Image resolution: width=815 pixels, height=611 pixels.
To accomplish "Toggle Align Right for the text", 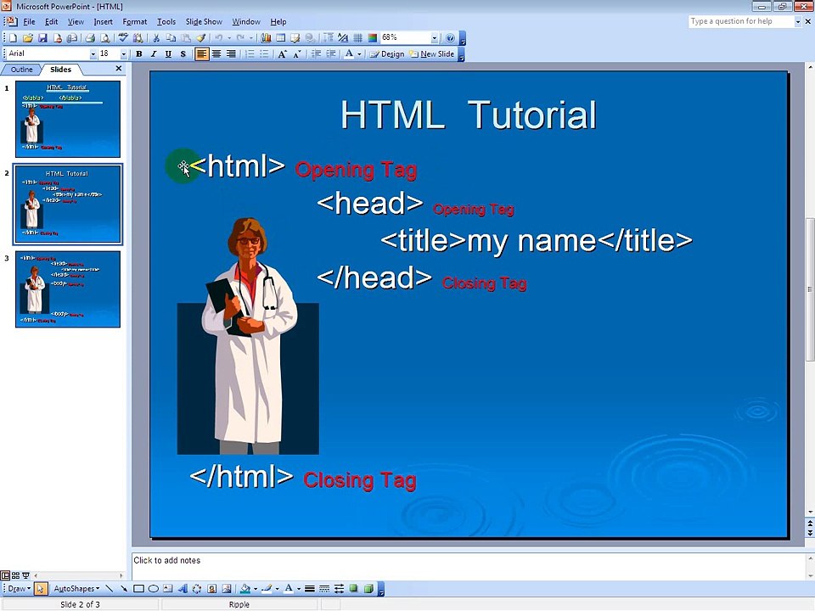I will coord(231,54).
